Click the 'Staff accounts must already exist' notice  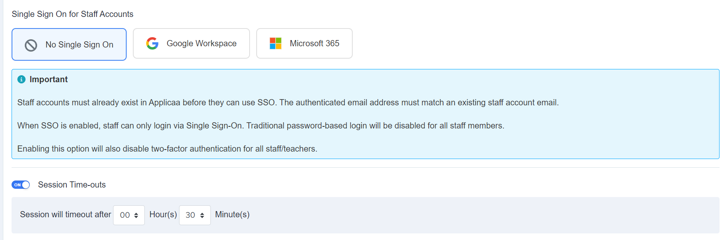coord(288,102)
